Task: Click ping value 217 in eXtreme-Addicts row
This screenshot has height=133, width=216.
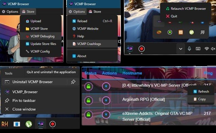Action: pos(207,113)
